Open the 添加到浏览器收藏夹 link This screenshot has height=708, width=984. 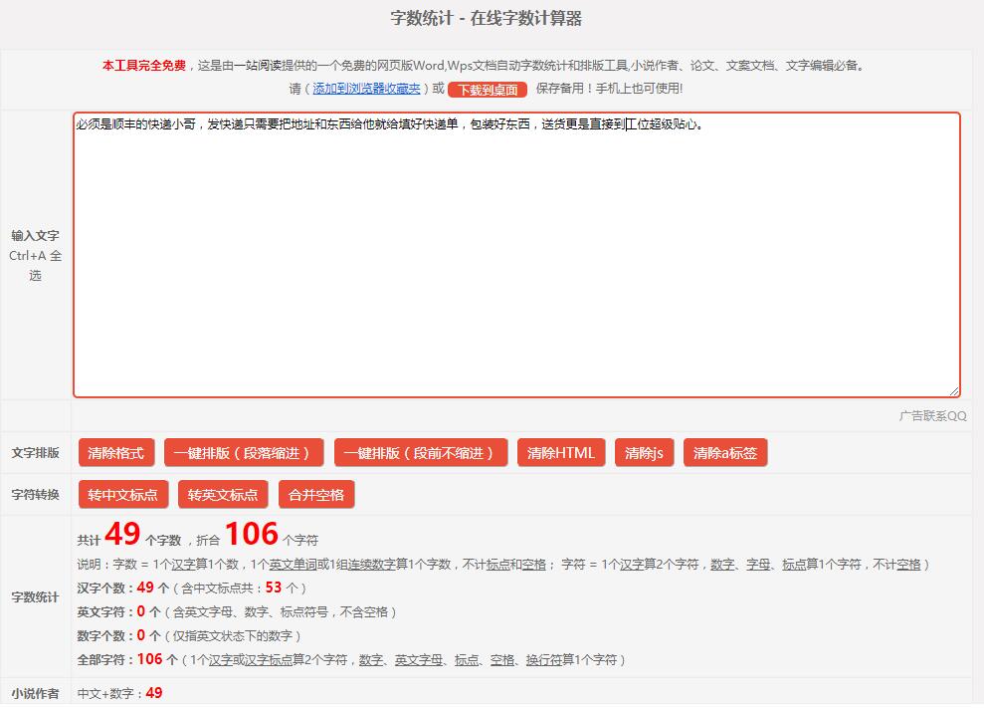(366, 89)
